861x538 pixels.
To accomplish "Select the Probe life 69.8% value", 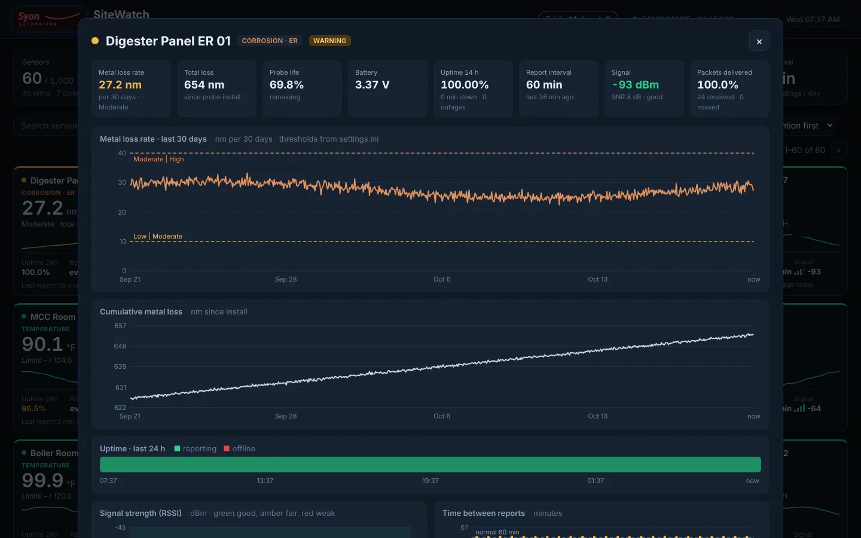I will 287,85.
